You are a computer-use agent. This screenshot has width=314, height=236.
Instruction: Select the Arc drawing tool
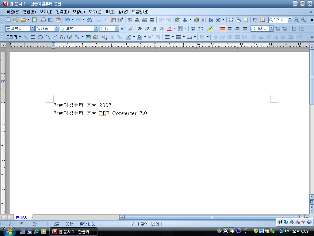[48, 37]
